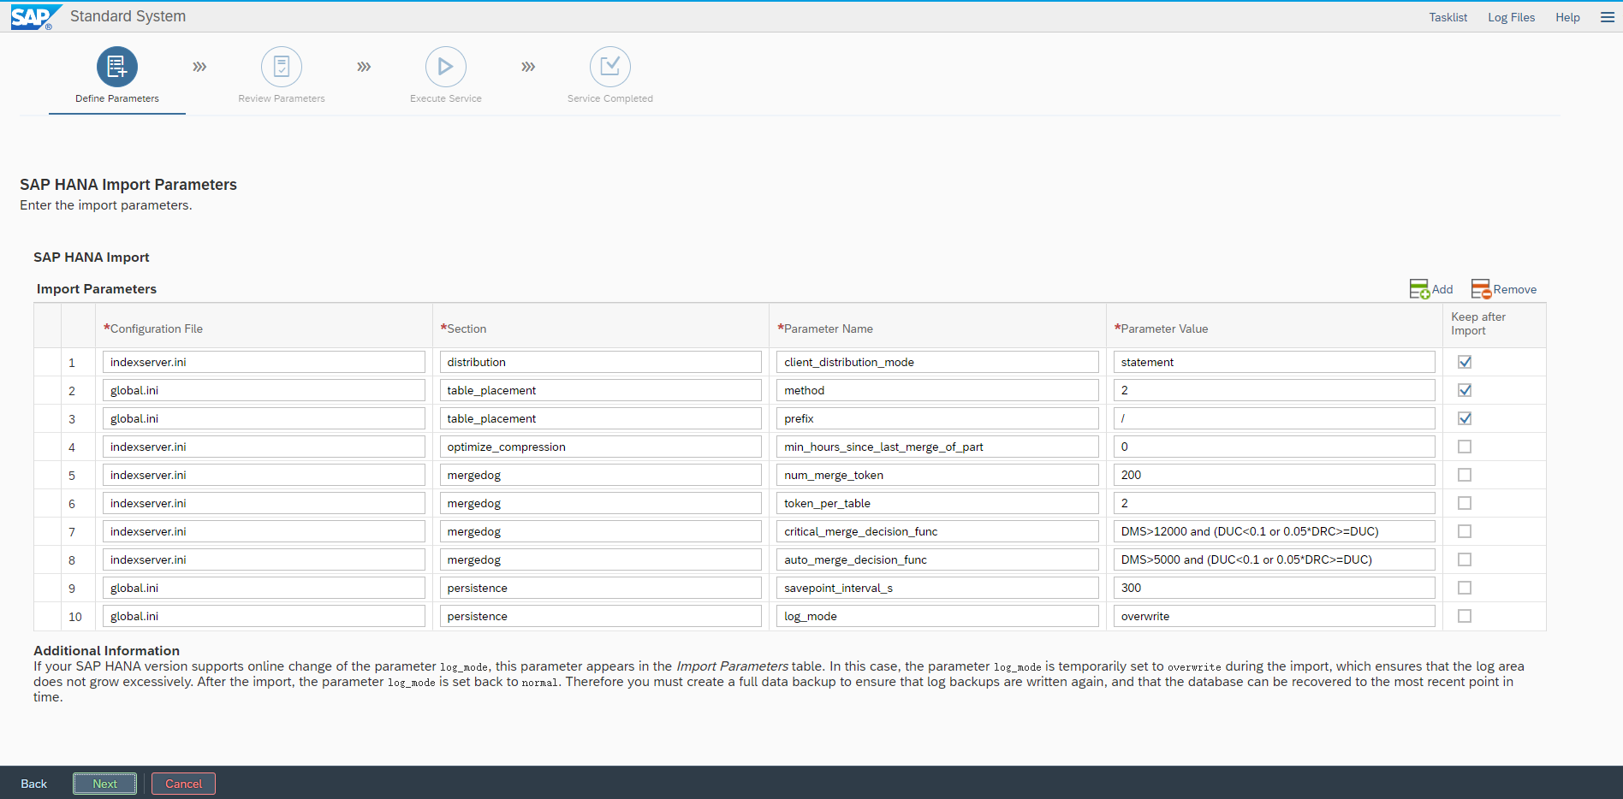
Task: Click the Execute Service step icon
Action: (446, 67)
